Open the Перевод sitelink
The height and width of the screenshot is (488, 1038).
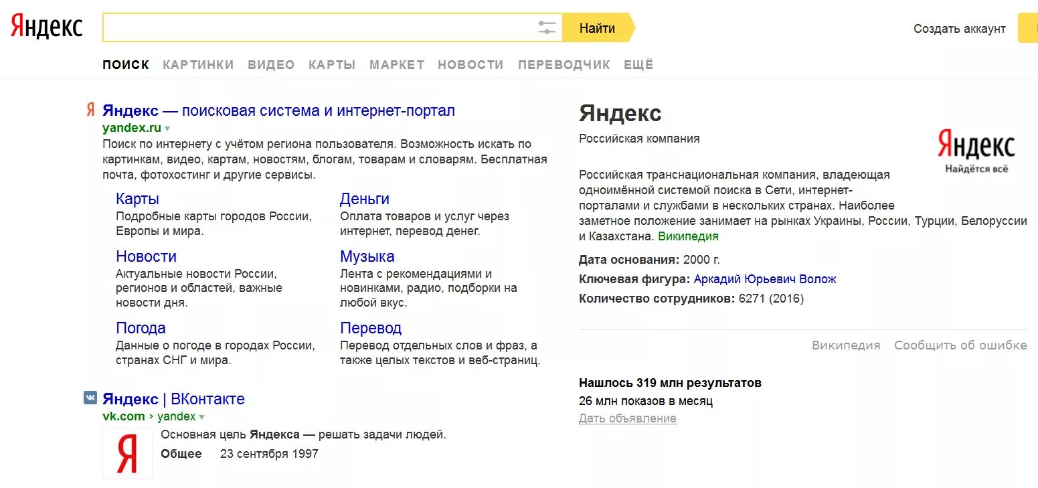[x=371, y=328]
